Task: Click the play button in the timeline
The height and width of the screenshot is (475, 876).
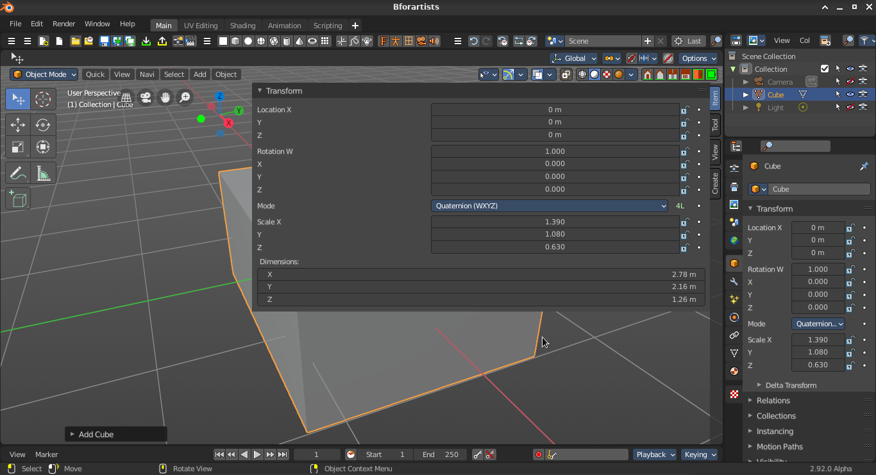Action: click(257, 454)
